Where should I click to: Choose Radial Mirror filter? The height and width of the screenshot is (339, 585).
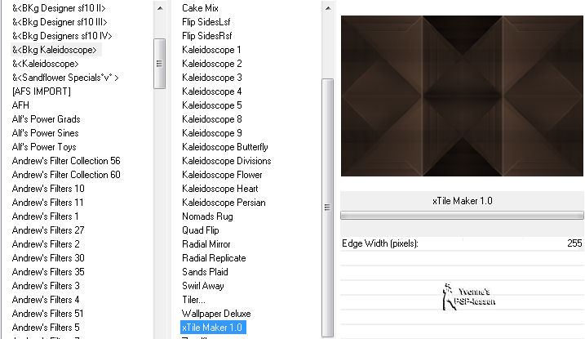[x=206, y=244]
